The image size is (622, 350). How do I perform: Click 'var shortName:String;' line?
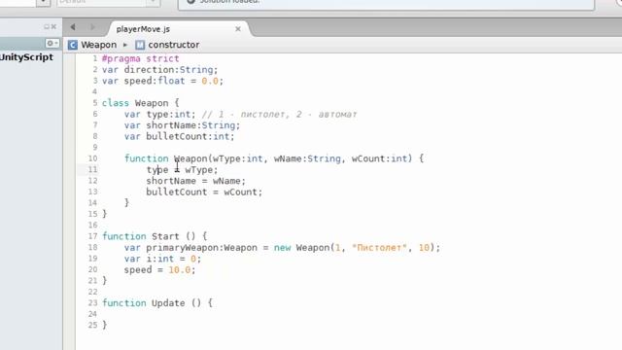click(182, 125)
